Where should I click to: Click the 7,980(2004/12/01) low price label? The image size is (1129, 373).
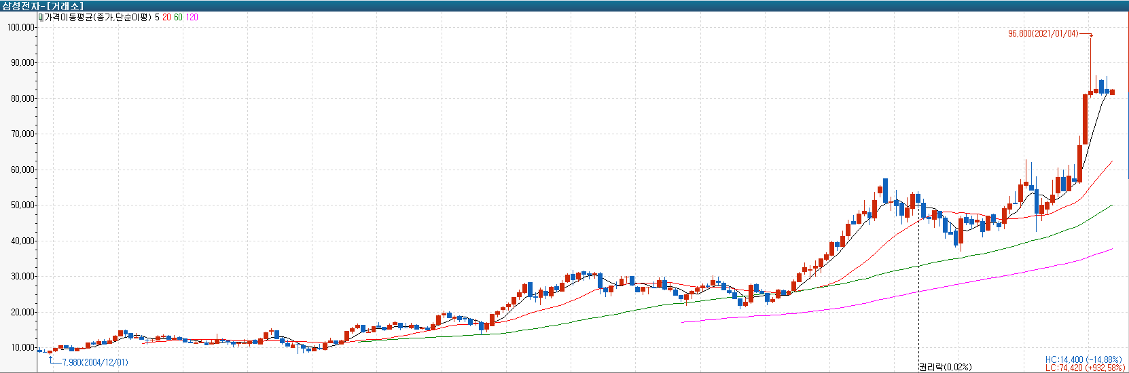pyautogui.click(x=95, y=363)
